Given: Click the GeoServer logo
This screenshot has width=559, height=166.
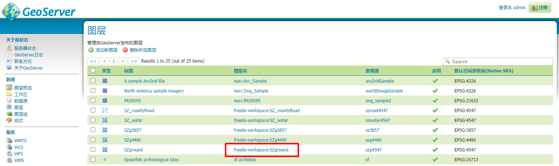Looking at the screenshot, I should [39, 11].
